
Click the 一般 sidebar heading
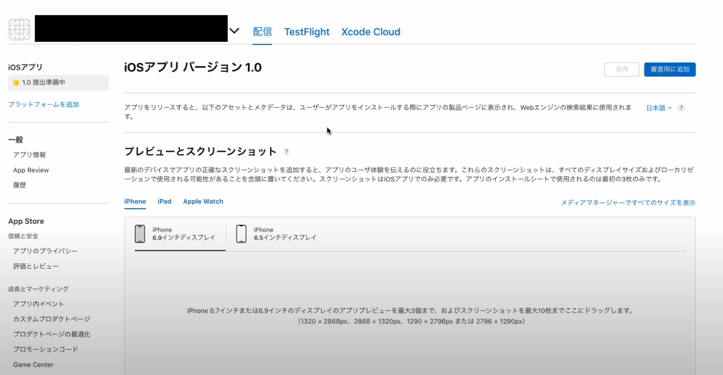tap(15, 140)
